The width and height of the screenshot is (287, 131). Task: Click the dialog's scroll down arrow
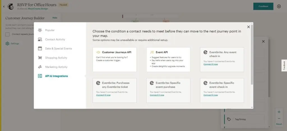252,107
